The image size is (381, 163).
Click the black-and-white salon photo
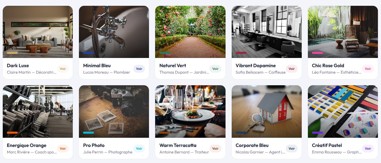tap(267, 32)
